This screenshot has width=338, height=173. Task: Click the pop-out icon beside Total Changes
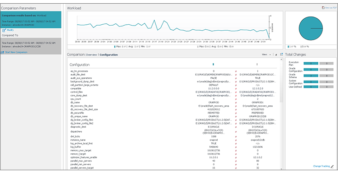pos(282,54)
